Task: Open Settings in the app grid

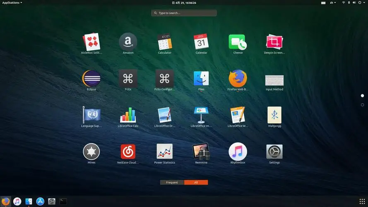Action: pos(274,152)
